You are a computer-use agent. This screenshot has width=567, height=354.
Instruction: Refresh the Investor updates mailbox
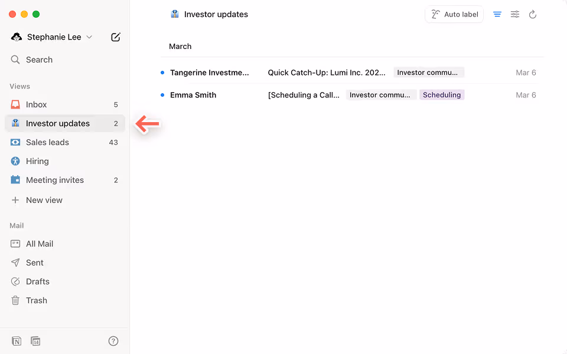pos(533,14)
